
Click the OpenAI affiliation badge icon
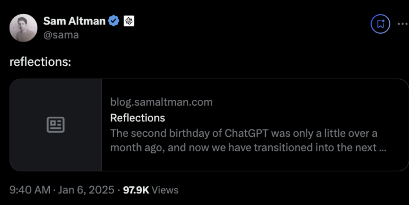click(129, 21)
